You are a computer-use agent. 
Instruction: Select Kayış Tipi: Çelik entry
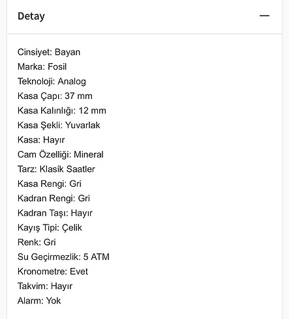(50, 228)
